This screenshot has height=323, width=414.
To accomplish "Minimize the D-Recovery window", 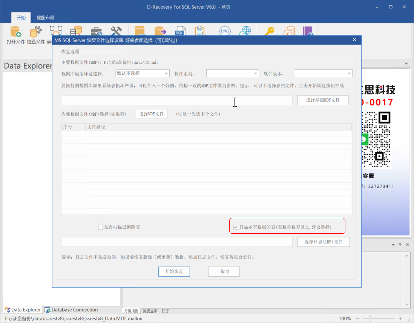I will pos(377,7).
